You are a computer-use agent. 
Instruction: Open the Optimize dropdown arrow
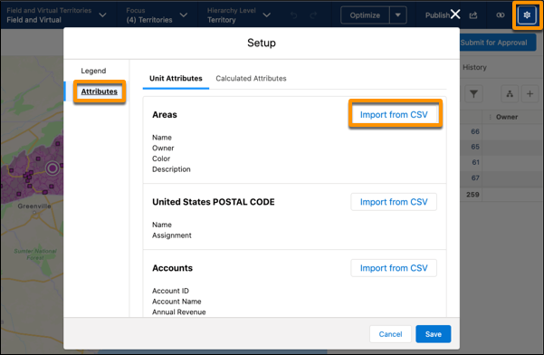(398, 15)
